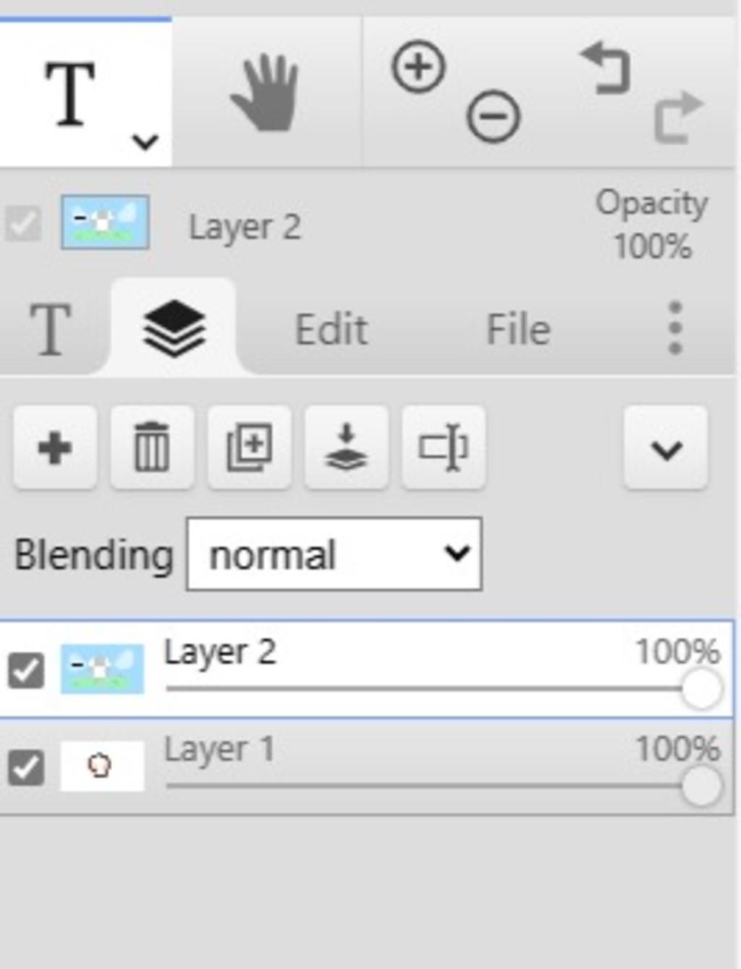The width and height of the screenshot is (741, 969).
Task: Merge layer down with below
Action: point(347,448)
